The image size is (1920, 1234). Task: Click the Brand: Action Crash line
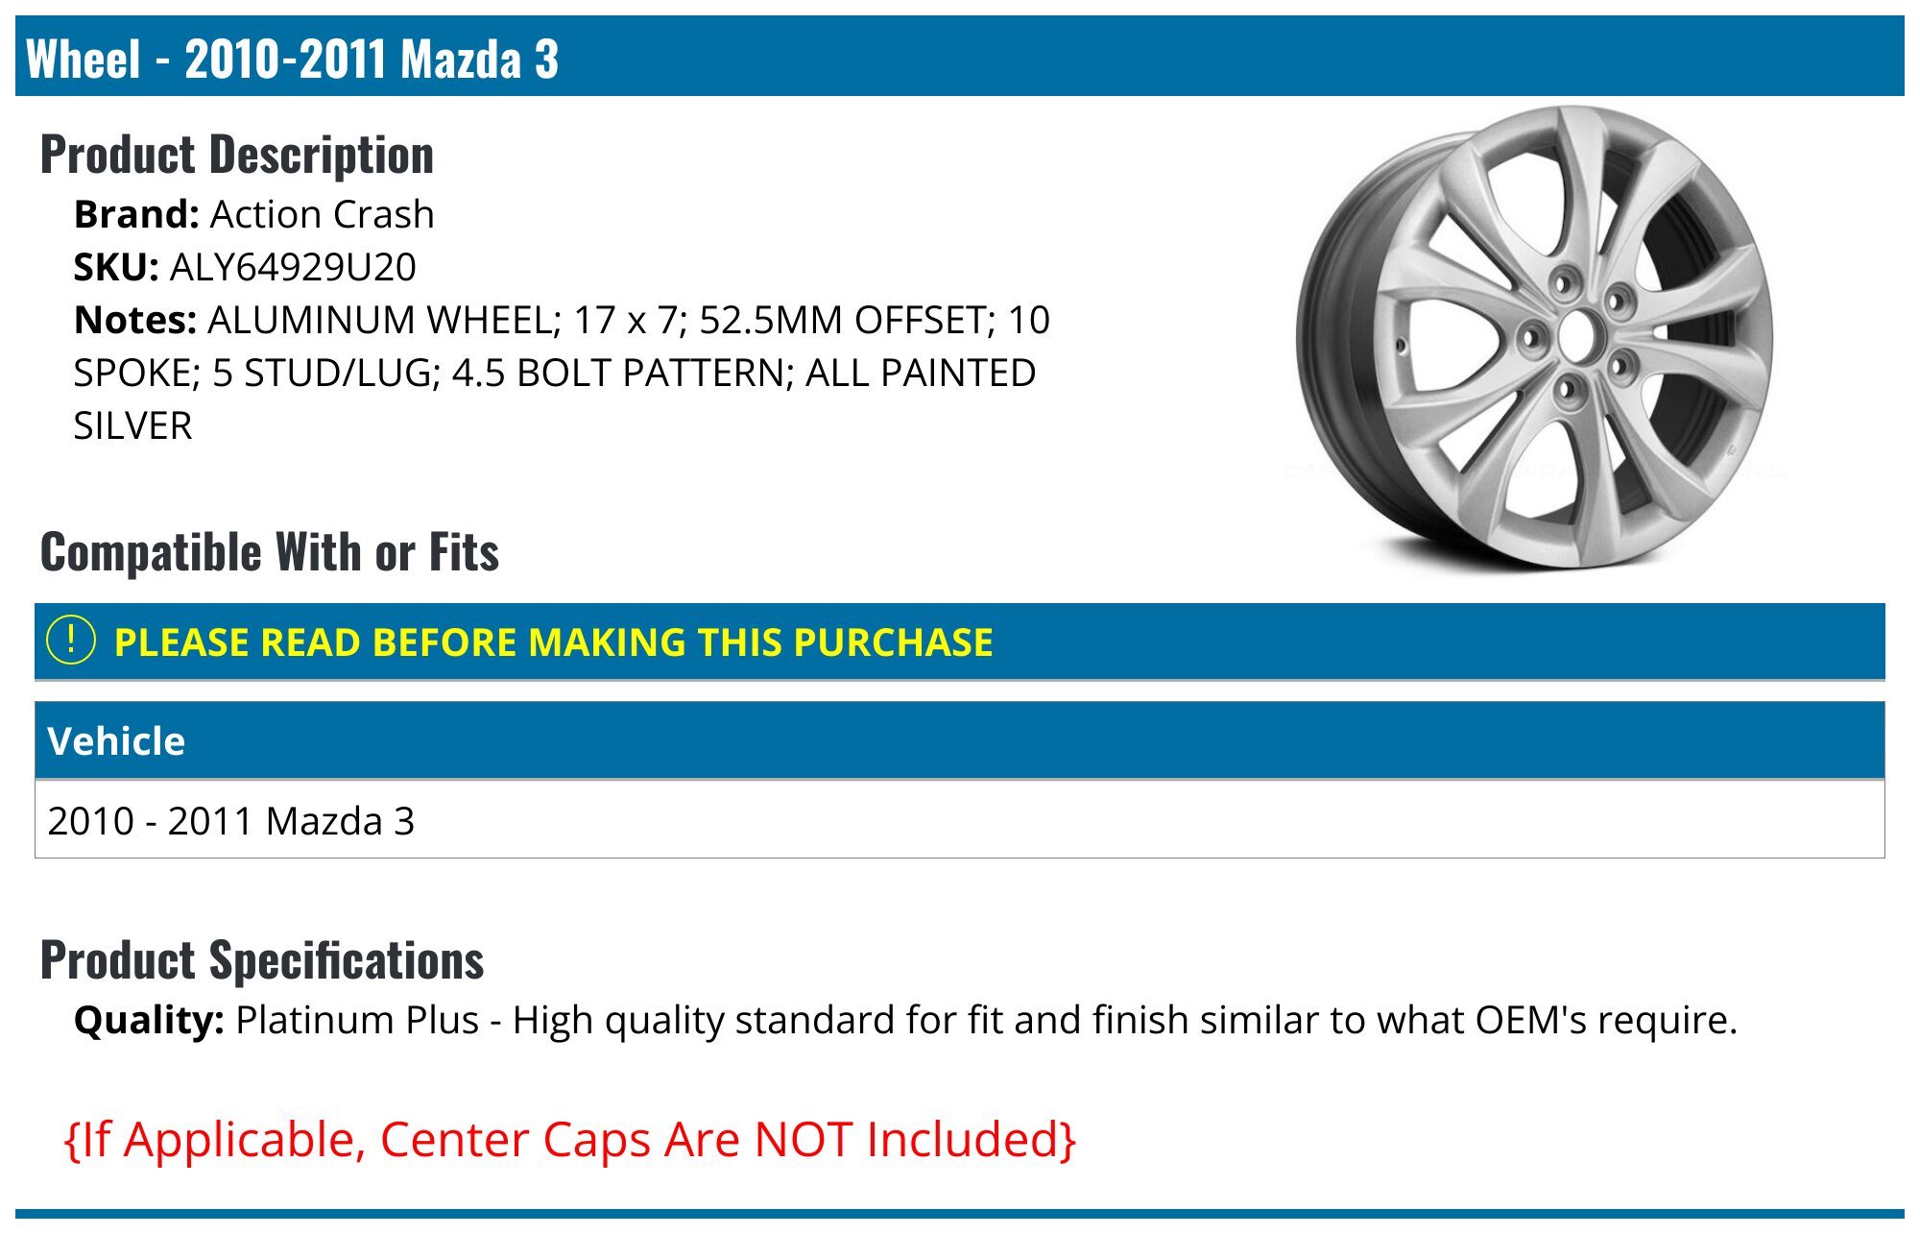click(x=254, y=214)
